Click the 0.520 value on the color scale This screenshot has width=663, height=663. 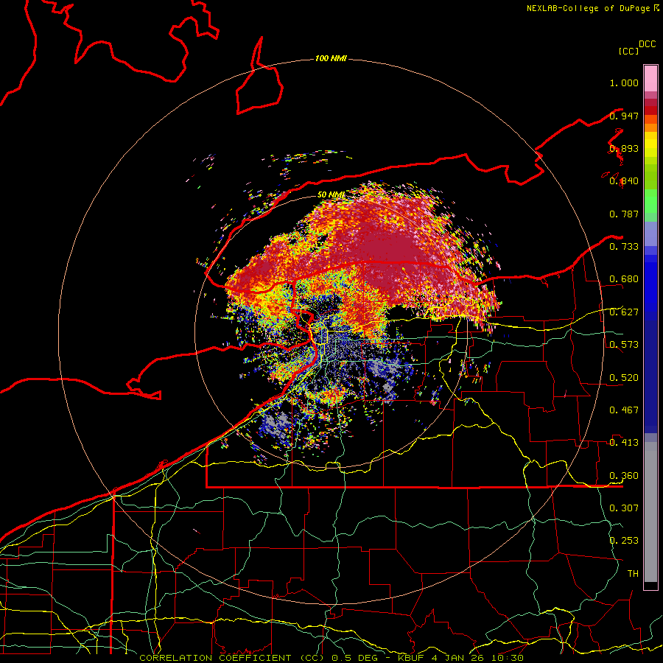[624, 378]
